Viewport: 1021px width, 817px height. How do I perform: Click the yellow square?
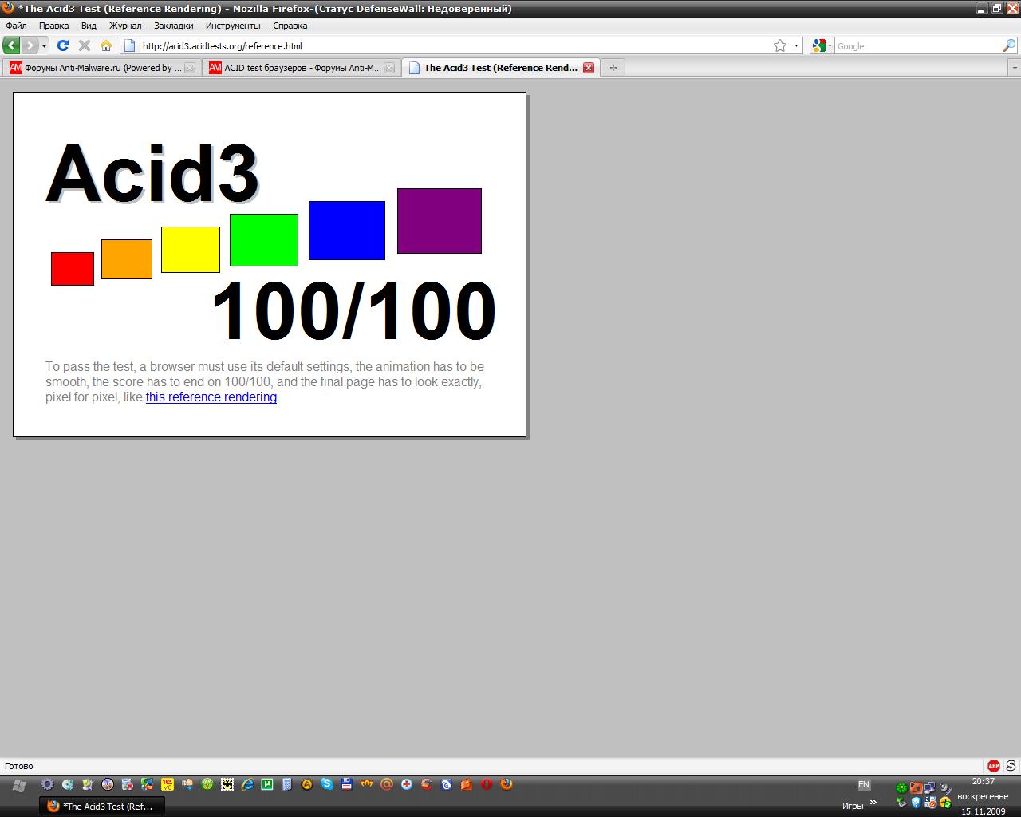(191, 250)
